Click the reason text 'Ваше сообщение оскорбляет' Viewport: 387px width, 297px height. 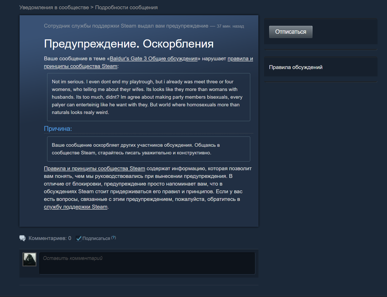[x=149, y=149]
